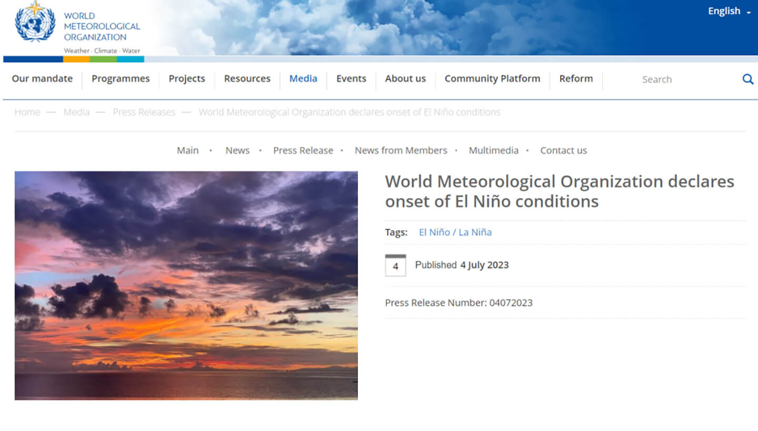Viewport: 758px width, 431px height.
Task: Click the magnifying glass search icon
Action: click(747, 79)
